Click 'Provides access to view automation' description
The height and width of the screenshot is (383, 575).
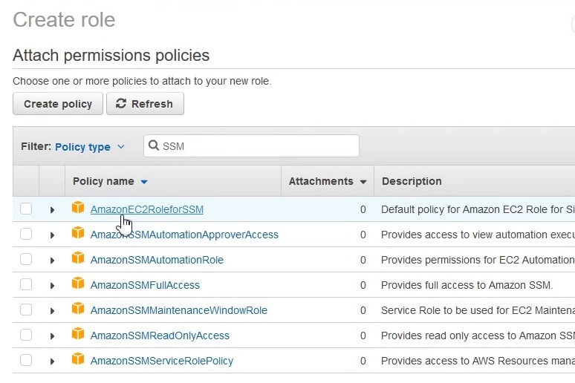click(478, 235)
